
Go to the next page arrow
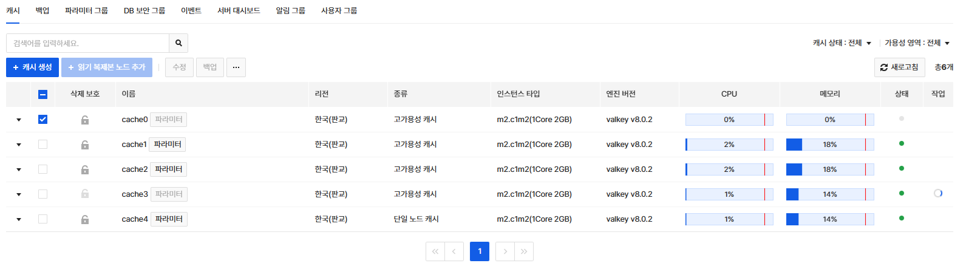pos(505,251)
